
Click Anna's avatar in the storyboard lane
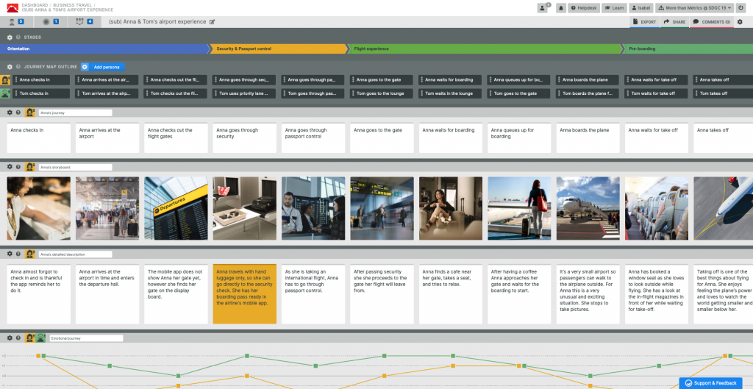point(29,167)
